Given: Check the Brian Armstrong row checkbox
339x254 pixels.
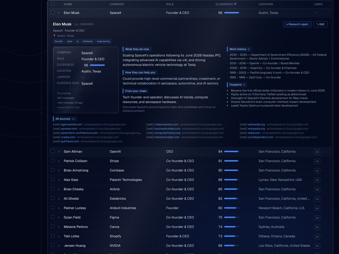Looking at the screenshot, I should pyautogui.click(x=53, y=170).
